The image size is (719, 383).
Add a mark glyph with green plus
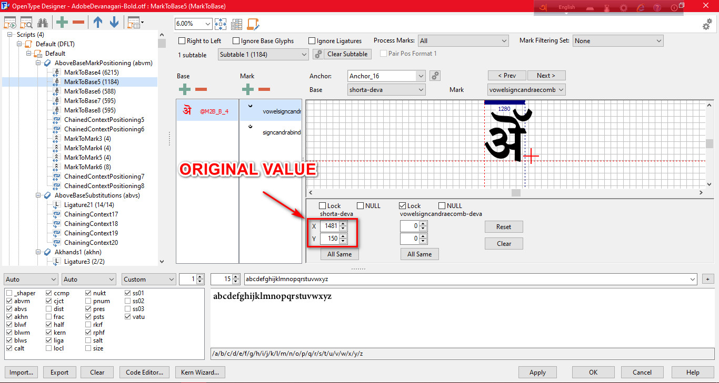(247, 90)
